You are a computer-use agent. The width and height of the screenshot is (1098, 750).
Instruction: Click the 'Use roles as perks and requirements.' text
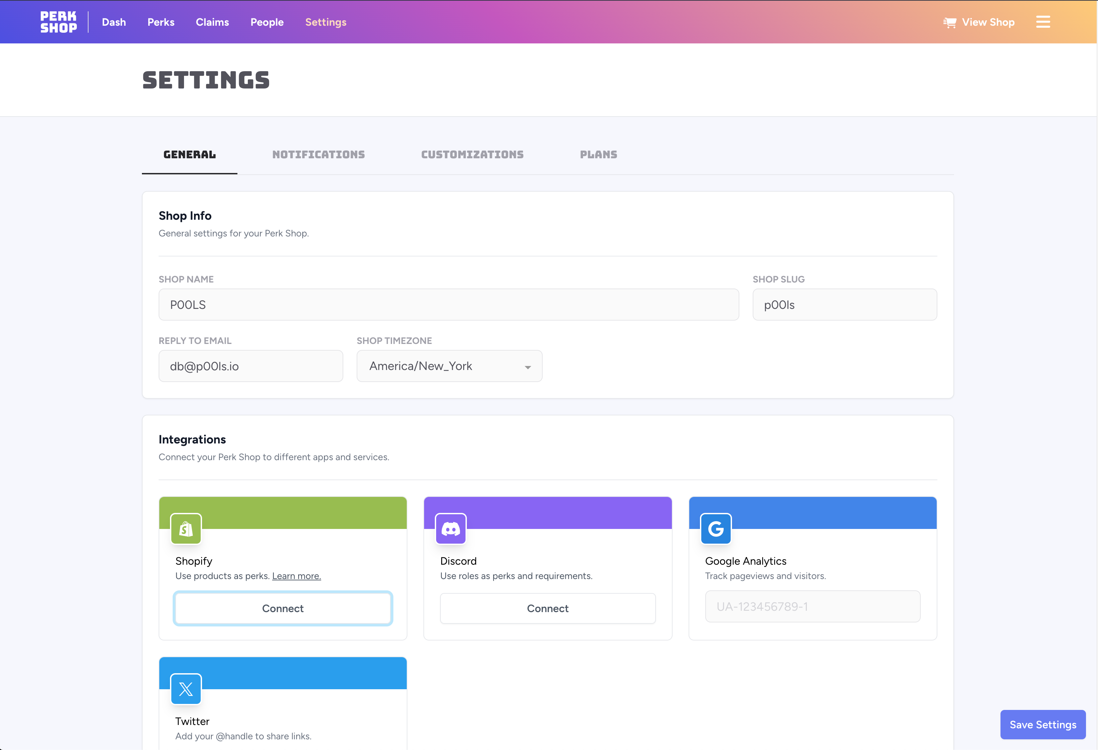tap(516, 576)
